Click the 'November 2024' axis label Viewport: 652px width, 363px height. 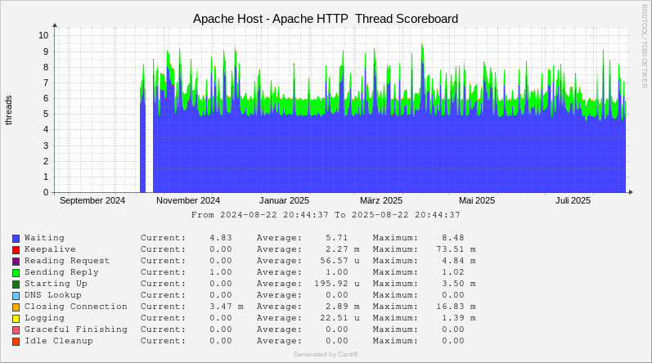click(x=188, y=200)
